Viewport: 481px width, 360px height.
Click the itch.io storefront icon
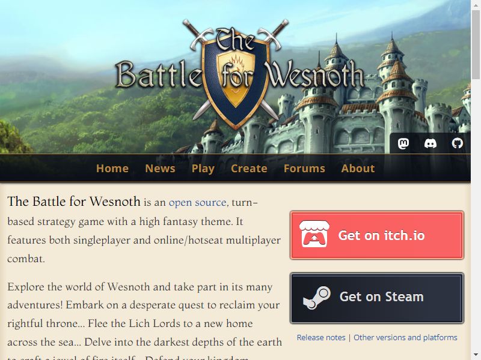pyautogui.click(x=314, y=234)
